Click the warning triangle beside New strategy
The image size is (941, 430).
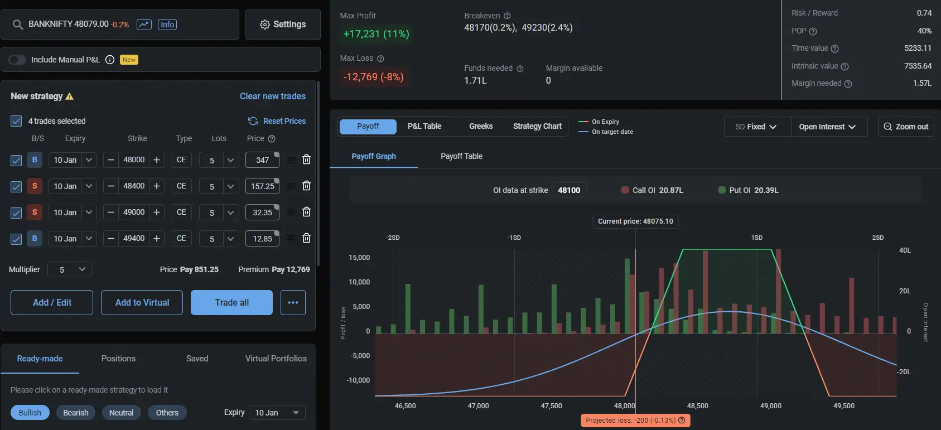tap(70, 96)
